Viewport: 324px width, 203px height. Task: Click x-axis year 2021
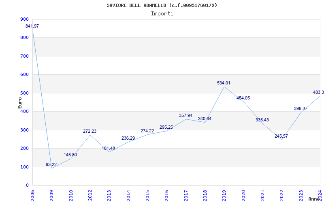262,196
